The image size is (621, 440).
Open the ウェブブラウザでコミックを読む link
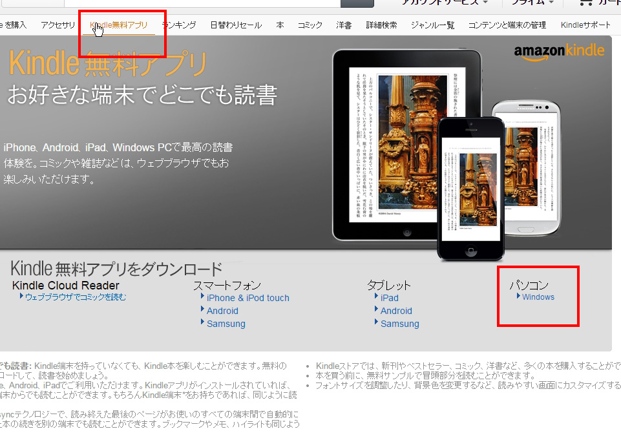(75, 297)
